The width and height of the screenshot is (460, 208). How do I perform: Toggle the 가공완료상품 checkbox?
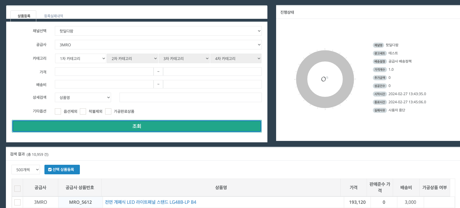[x=108, y=111]
